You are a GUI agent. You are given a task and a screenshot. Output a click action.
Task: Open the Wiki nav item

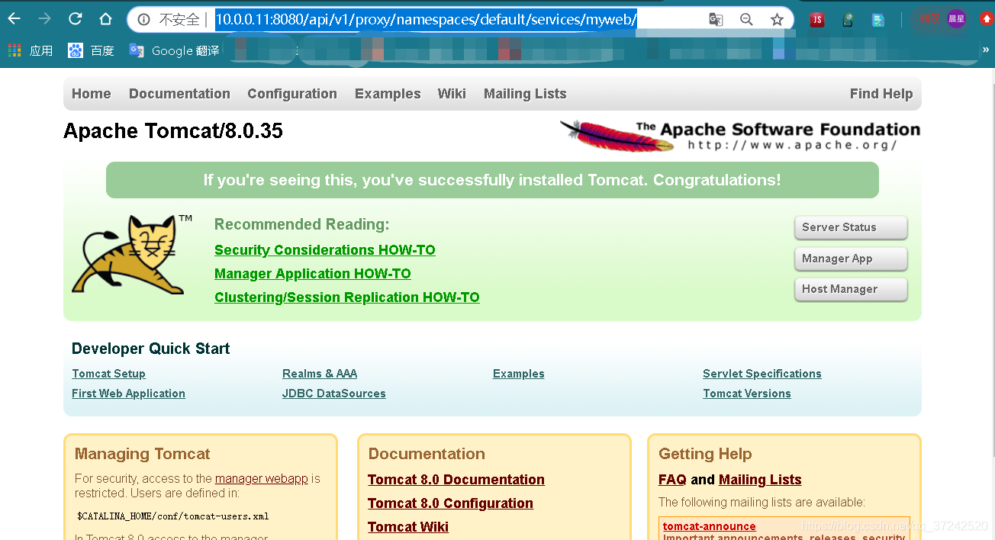(x=452, y=94)
